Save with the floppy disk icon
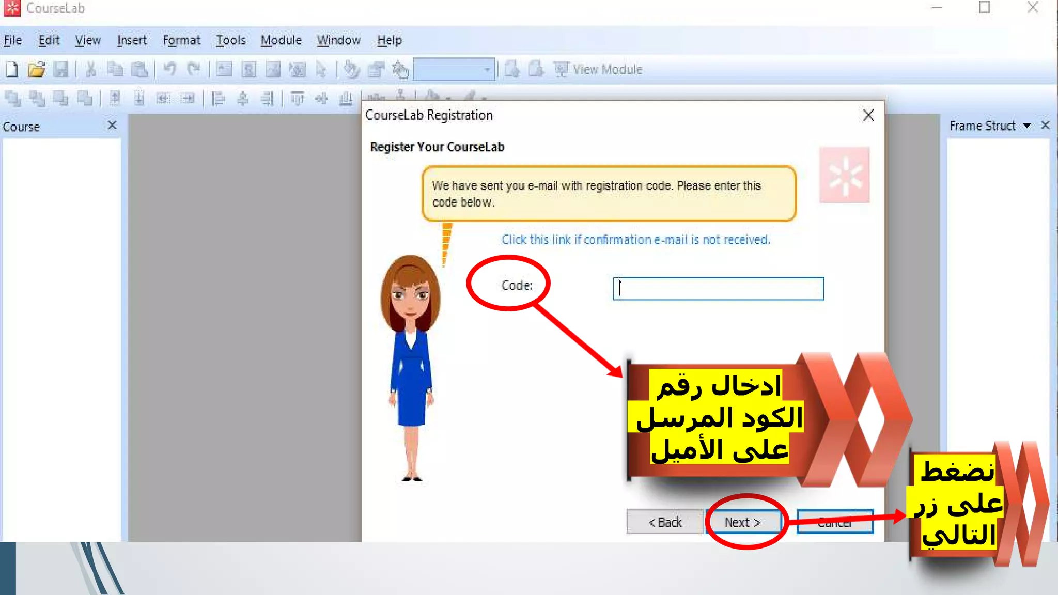 [61, 69]
